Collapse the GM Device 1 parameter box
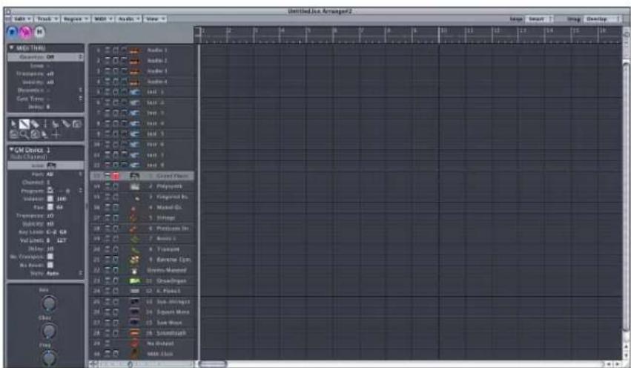This screenshot has height=368, width=631. [x=11, y=150]
